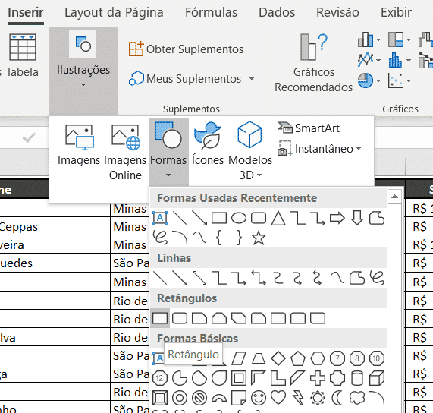The height and width of the screenshot is (413, 433).
Task: Insert Imagens Online
Action: (x=125, y=152)
